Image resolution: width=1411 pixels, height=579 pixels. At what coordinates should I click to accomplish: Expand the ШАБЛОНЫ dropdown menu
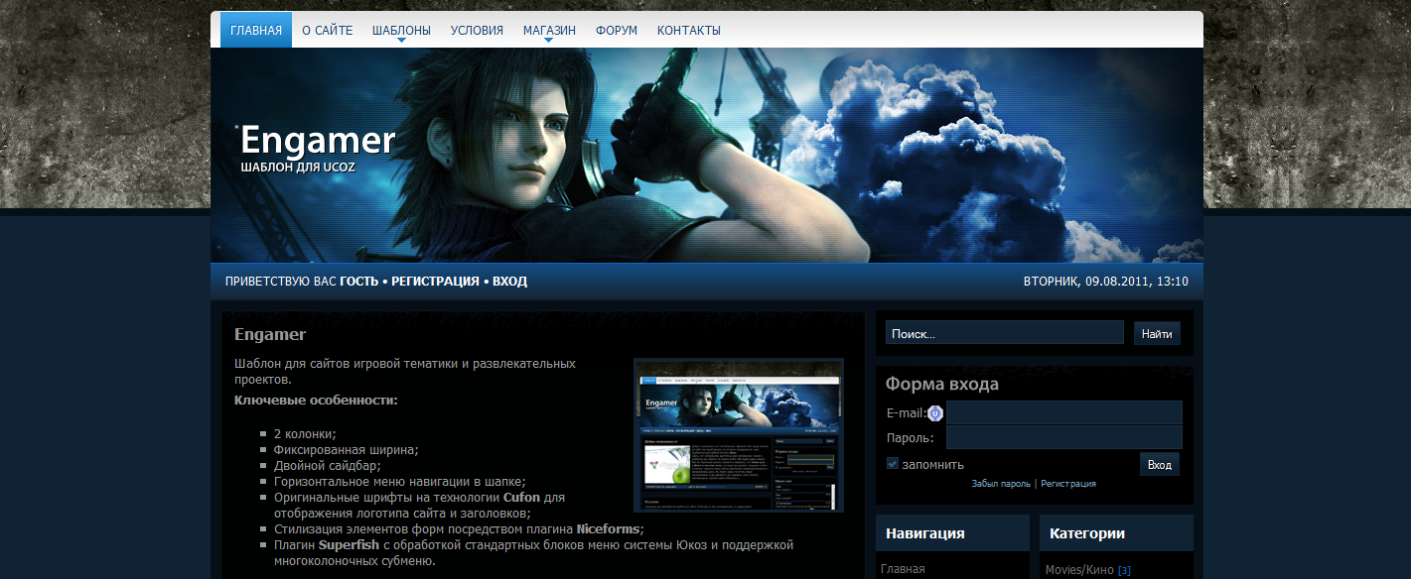point(401,31)
